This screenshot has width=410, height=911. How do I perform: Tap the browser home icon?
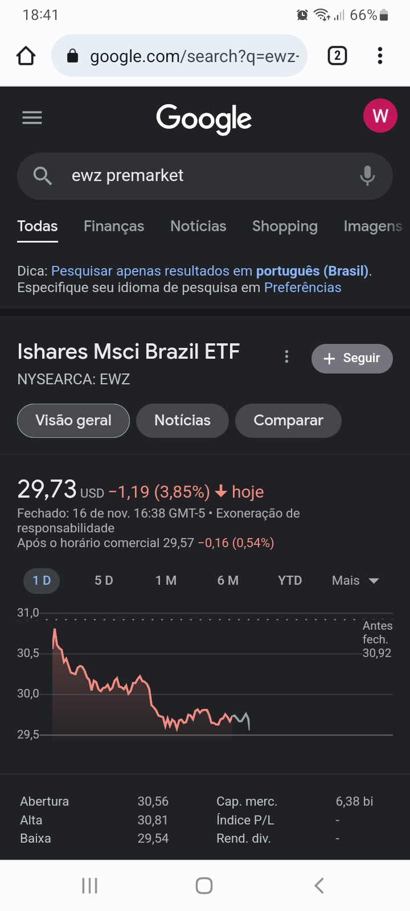pyautogui.click(x=26, y=56)
